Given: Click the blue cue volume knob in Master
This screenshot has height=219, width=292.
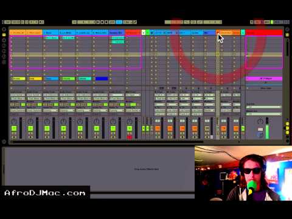Looking at the screenshot, I should click(260, 134).
